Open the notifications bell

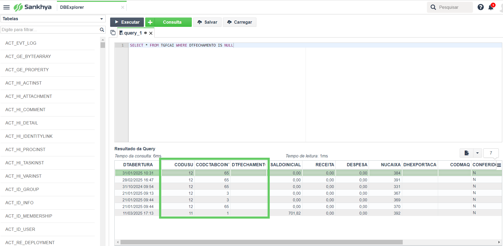click(491, 7)
